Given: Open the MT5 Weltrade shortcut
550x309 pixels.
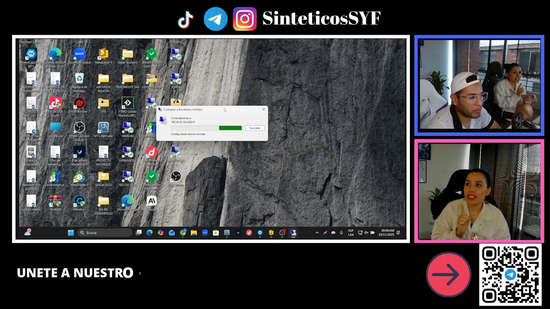Looking at the screenshot, I should pos(103,130).
